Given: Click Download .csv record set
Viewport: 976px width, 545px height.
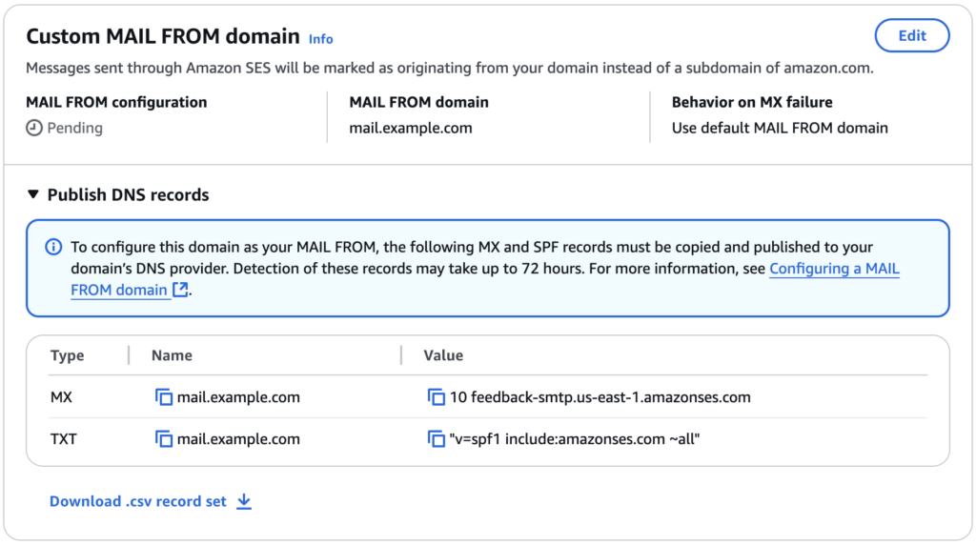Looking at the screenshot, I should pyautogui.click(x=138, y=501).
